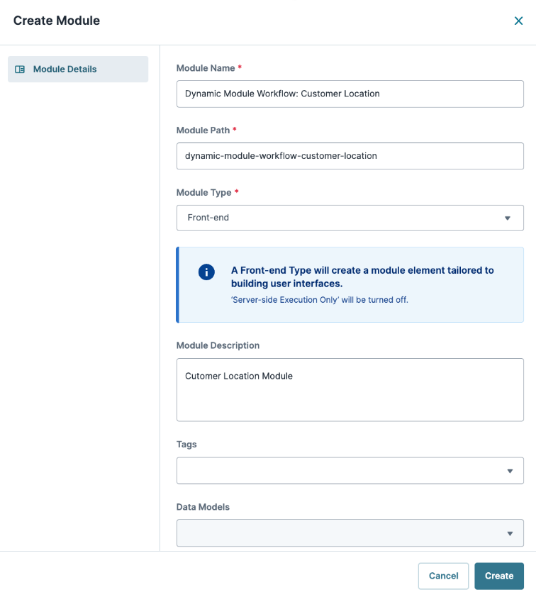Viewport: 536px width, 597px height.
Task: Click the info icon in the notice banner
Action: click(206, 272)
